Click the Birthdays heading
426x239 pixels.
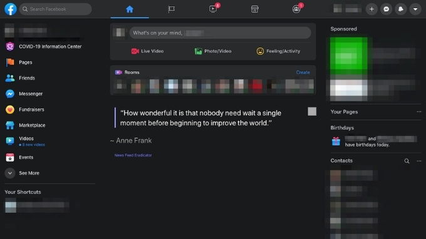click(x=342, y=128)
